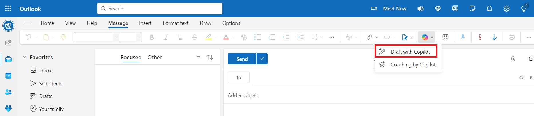Click the Copilot icon in ribbon
This screenshot has height=116, width=534.
click(x=425, y=37)
